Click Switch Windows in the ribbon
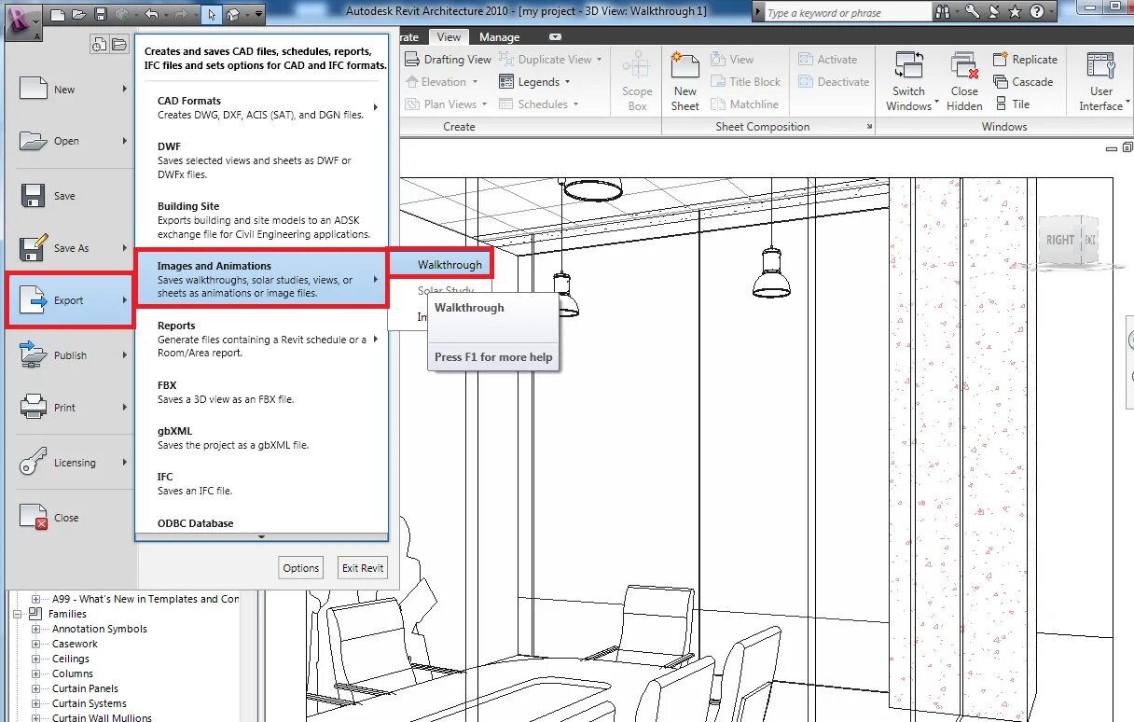Viewport: 1134px width, 722px height. tap(908, 82)
